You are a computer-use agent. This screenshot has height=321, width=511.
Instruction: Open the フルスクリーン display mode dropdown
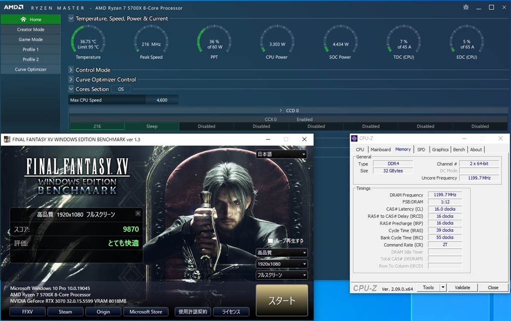pos(281,275)
